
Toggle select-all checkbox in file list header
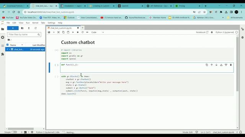7,45
